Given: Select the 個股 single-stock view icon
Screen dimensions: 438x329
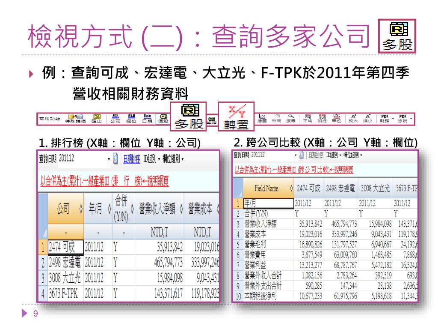Looking at the screenshot, I should pos(163,119).
